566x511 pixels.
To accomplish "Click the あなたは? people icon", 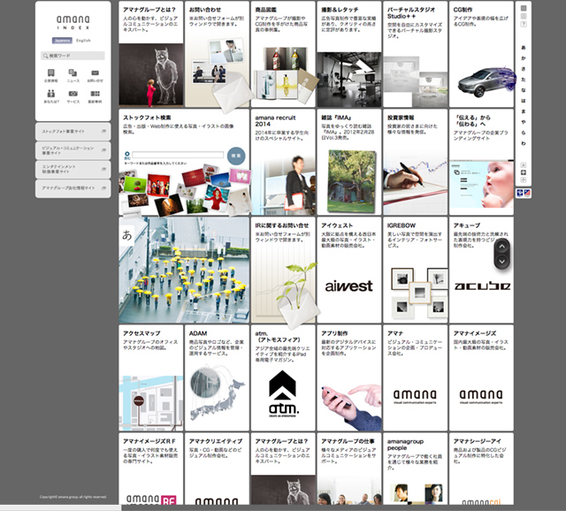I will coord(51,94).
